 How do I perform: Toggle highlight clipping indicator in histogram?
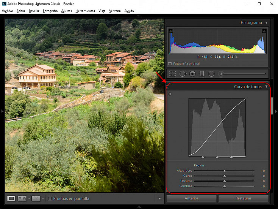point(264,31)
